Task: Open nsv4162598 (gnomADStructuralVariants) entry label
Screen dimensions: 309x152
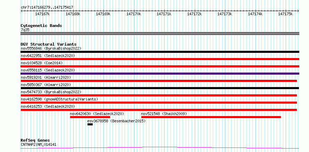Action: click(59, 99)
